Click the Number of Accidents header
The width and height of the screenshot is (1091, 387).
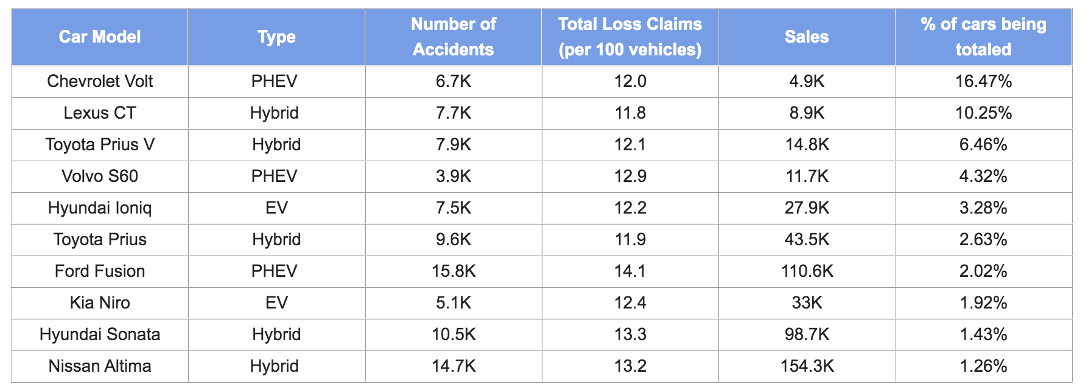pos(454,37)
